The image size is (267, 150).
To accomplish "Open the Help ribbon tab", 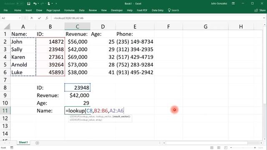I will pos(130,10).
